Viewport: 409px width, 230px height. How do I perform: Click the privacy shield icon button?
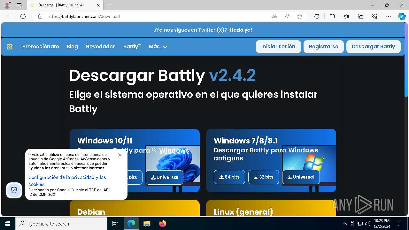click(14, 190)
